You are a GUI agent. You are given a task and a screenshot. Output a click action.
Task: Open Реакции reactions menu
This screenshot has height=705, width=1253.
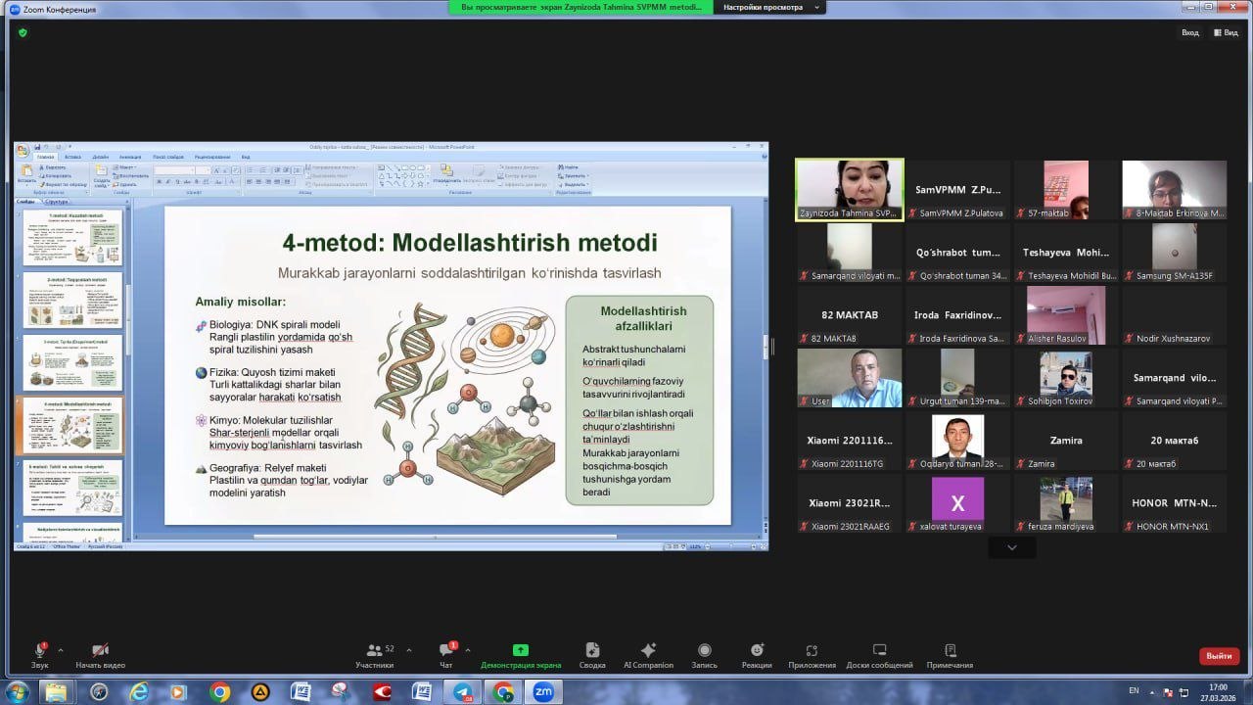coord(757,653)
